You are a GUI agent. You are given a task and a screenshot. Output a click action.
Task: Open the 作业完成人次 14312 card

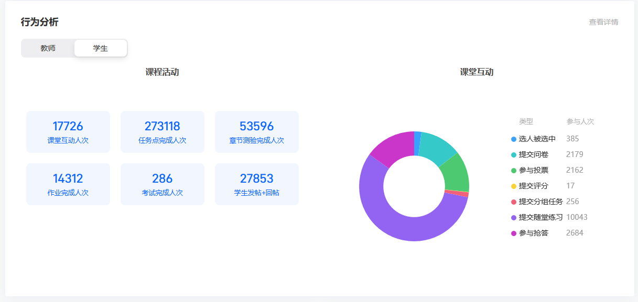(x=68, y=184)
